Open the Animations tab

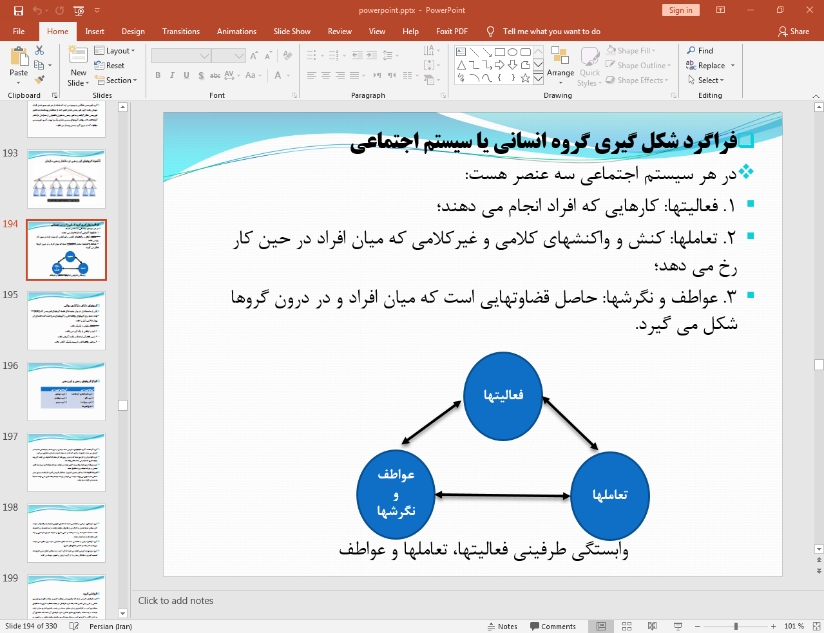click(x=236, y=31)
